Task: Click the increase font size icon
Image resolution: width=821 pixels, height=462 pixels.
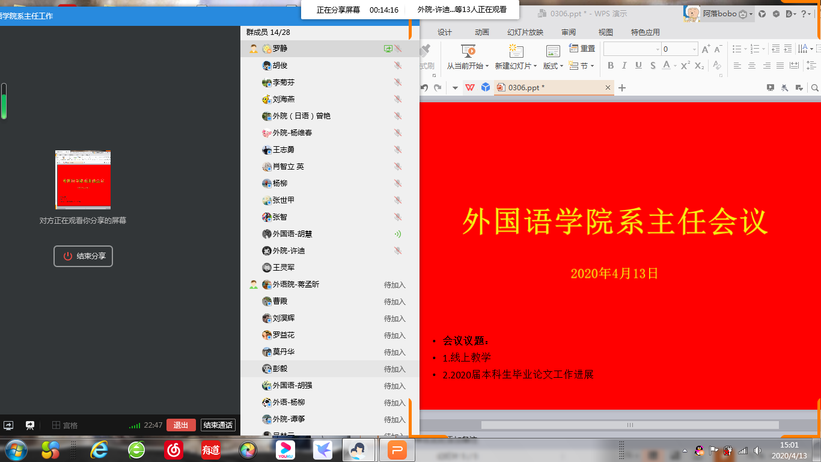Action: click(706, 49)
